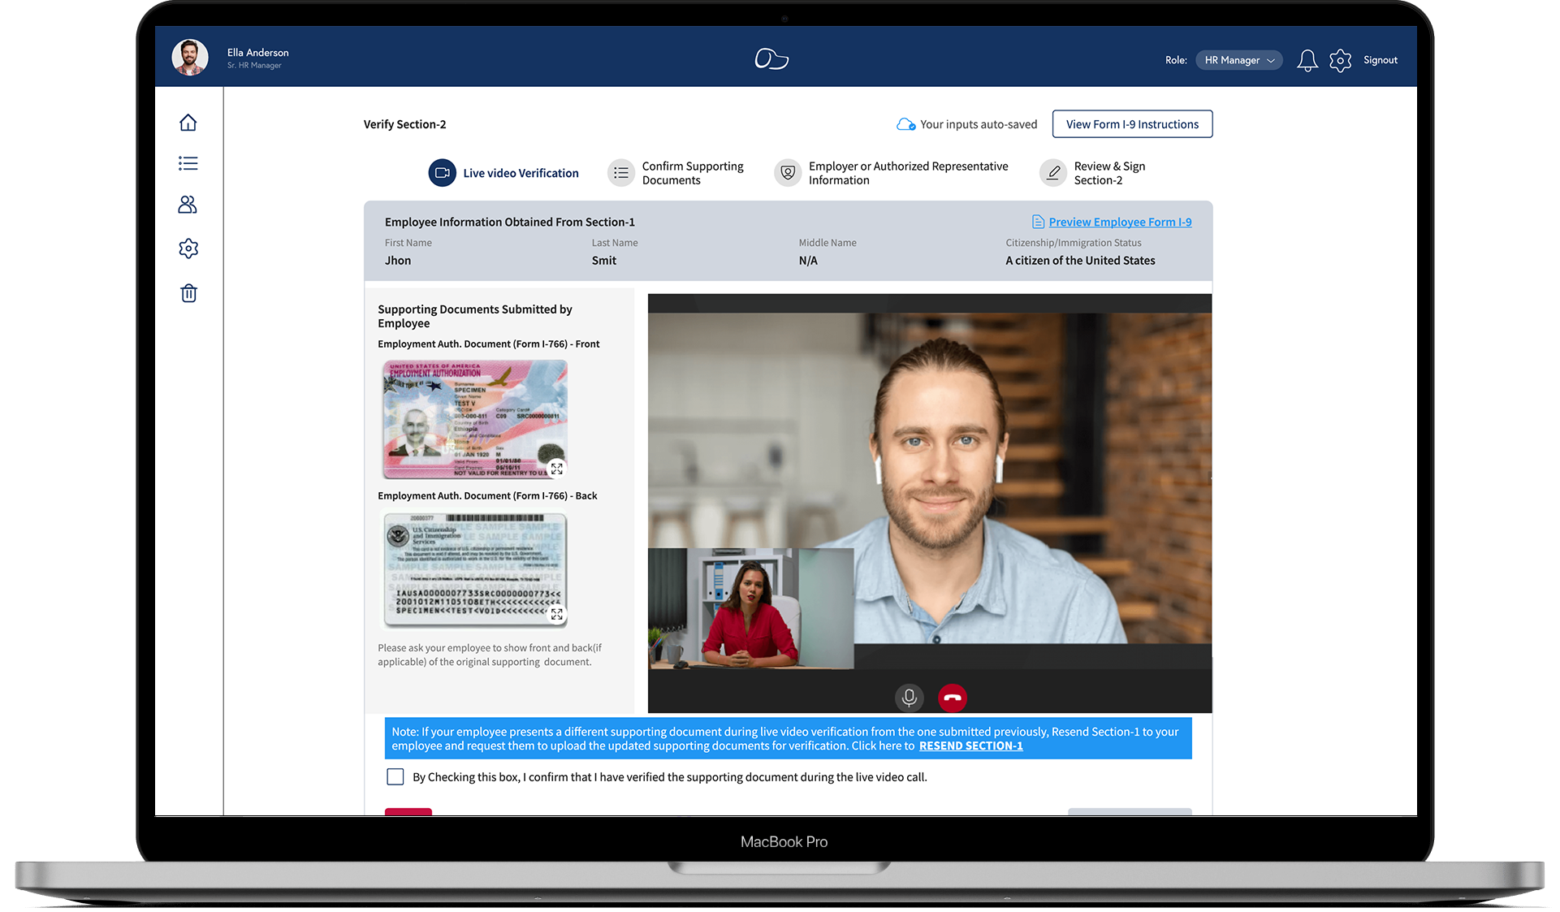Open the notifications bell
1560x912 pixels.
pos(1307,59)
